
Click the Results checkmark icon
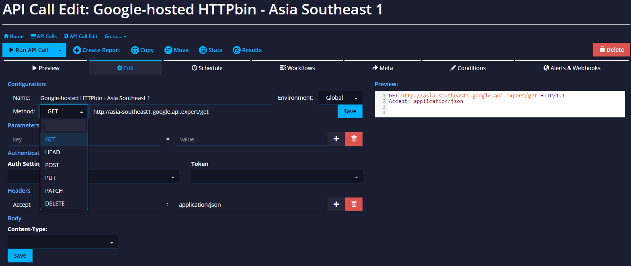coord(237,50)
